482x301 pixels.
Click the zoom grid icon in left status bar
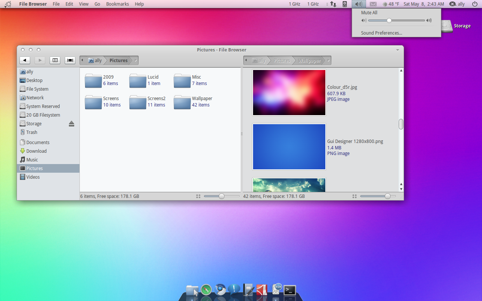point(198,196)
